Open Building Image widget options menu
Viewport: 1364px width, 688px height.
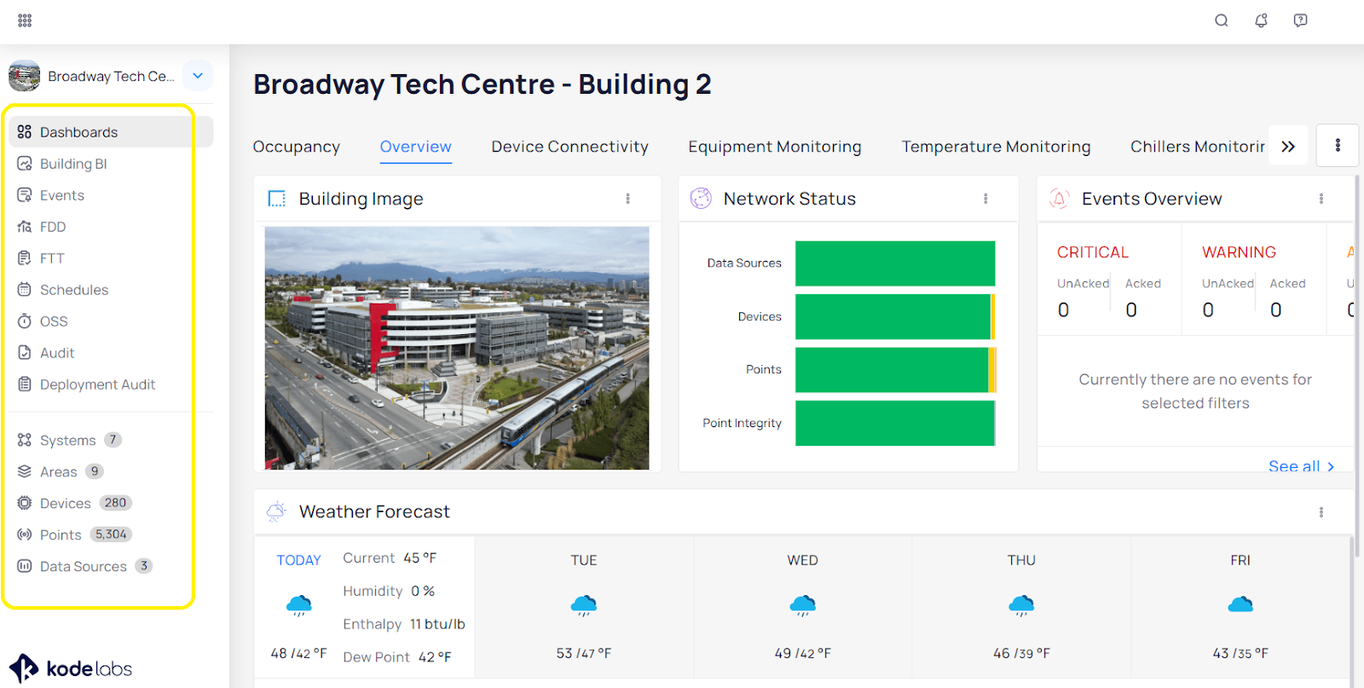(627, 199)
